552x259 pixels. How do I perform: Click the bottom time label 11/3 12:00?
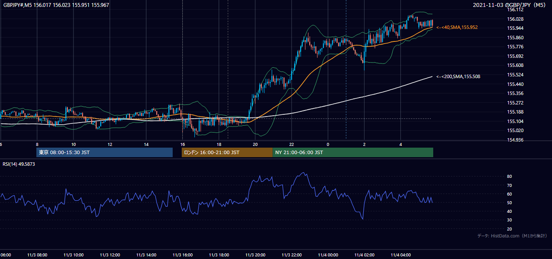point(110,255)
